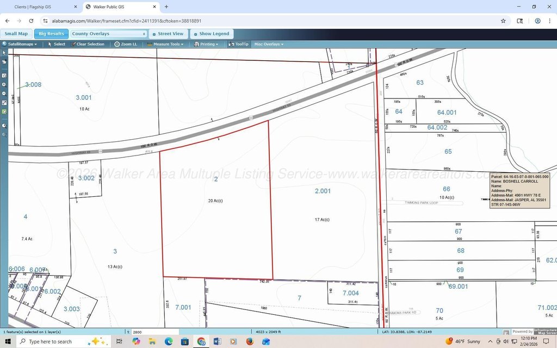
Task: Click the Google Lens search icon in toolbar
Action: point(519,21)
